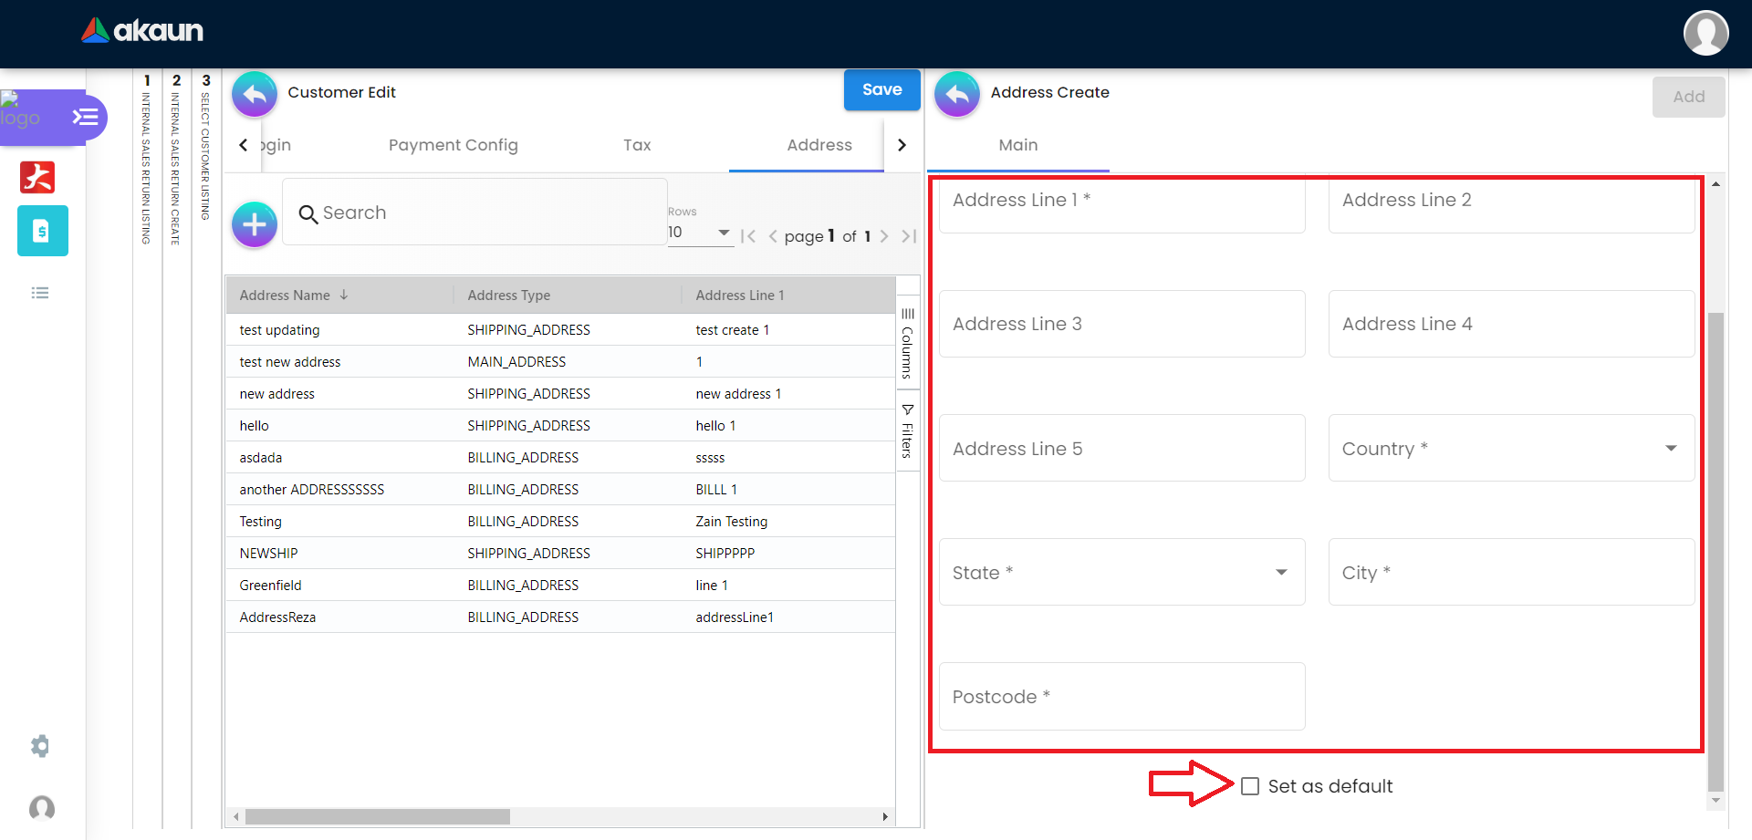1752x840 pixels.
Task: Click the Save button
Action: [881, 90]
